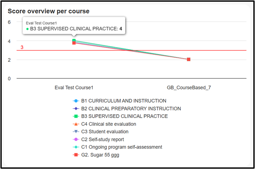255x169 pixels.
Task: Toggle C1 Ongoing program self-assessment label
Action: tap(122, 147)
